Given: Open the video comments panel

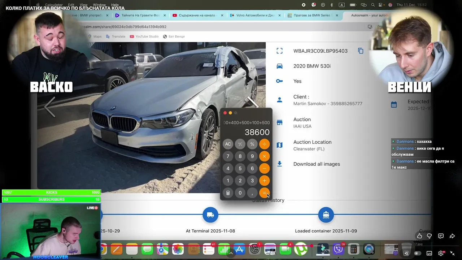Looking at the screenshot, I should tap(441, 236).
